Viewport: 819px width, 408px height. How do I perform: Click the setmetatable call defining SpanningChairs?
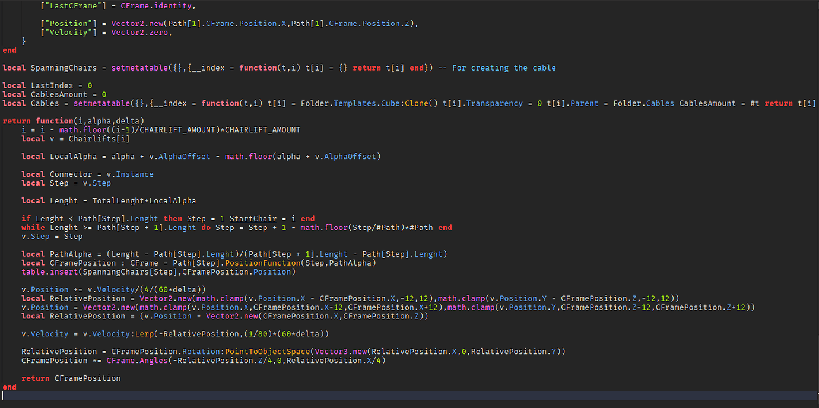click(138, 67)
